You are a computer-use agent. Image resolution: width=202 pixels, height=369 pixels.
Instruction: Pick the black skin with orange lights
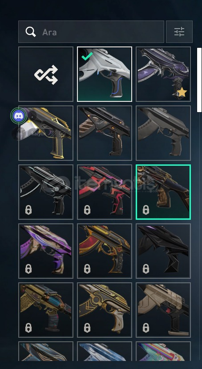tap(105, 133)
